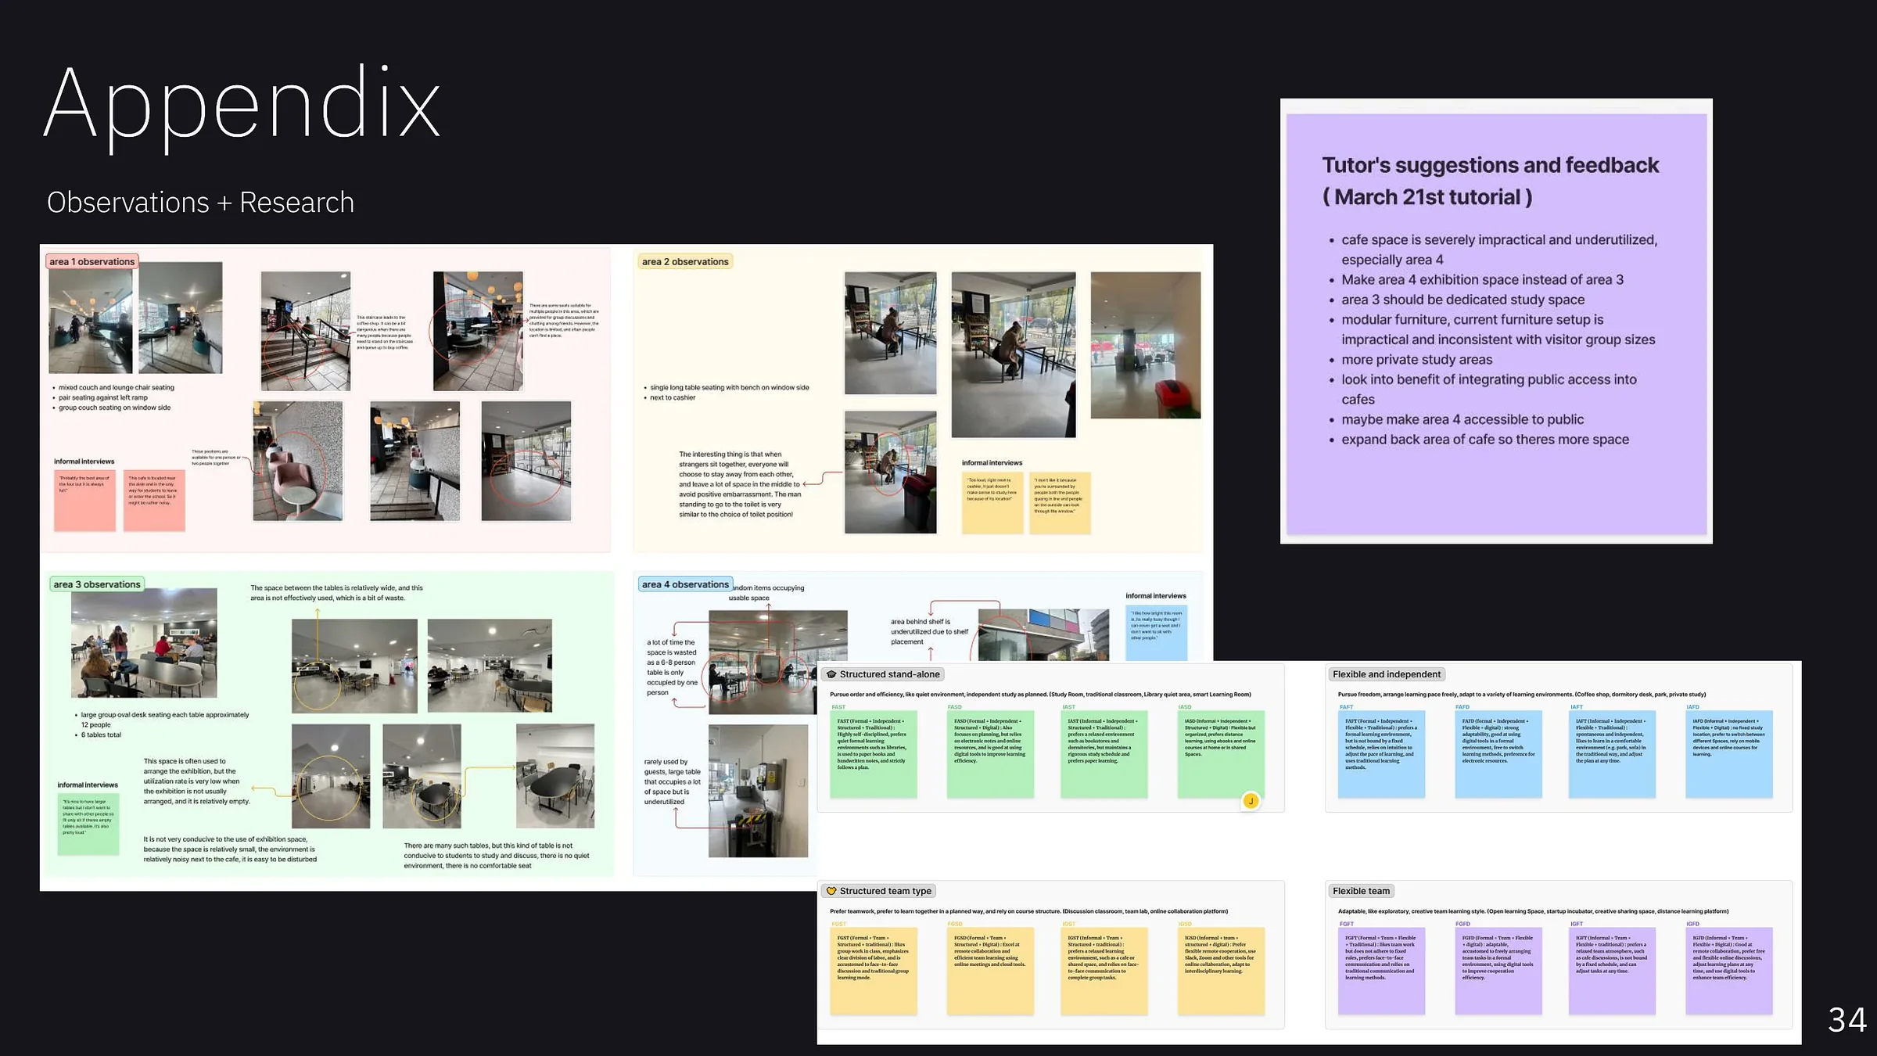The image size is (1877, 1056).
Task: Click the 'Flexible team' section label
Action: pyautogui.click(x=1362, y=891)
